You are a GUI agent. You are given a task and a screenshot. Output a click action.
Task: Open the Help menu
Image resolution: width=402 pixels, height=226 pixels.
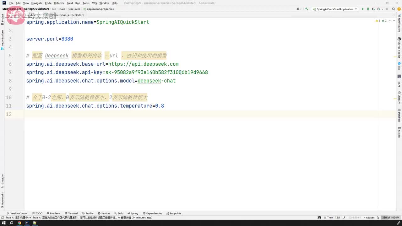click(x=115, y=3)
